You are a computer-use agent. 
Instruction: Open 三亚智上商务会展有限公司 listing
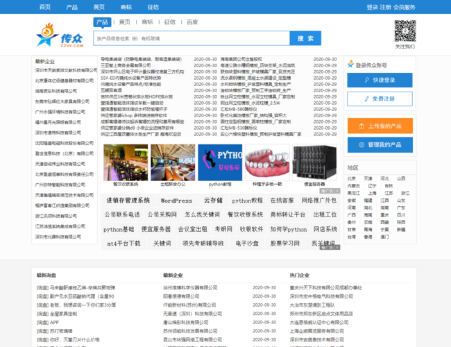[126, 65]
